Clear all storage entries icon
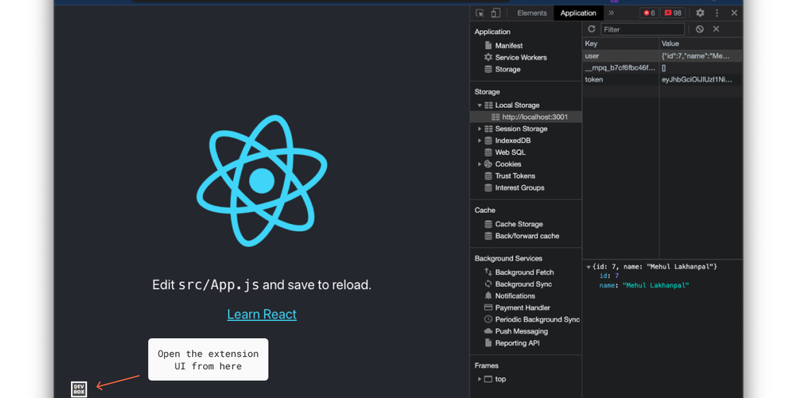 (x=700, y=29)
